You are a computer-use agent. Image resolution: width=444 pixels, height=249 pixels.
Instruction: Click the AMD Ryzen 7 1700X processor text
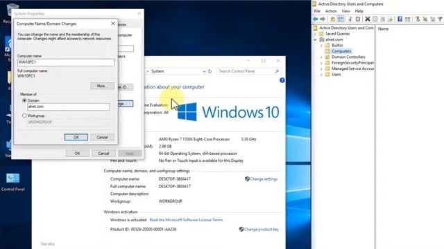pos(194,139)
